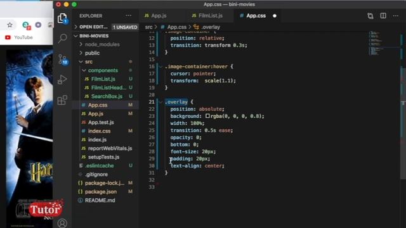Screen dimensions: 406x228
Task: Fold the .overlay rule at line 21
Action: pyautogui.click(x=160, y=102)
